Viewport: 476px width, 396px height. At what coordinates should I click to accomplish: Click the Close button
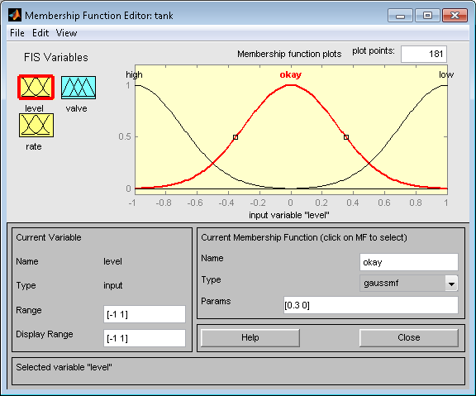click(408, 337)
